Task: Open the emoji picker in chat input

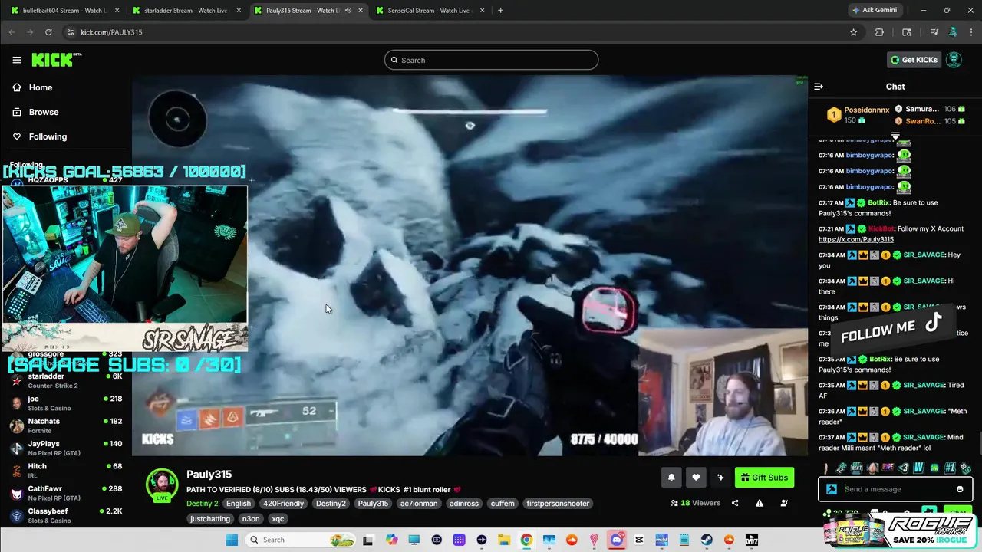Action: [x=960, y=489]
